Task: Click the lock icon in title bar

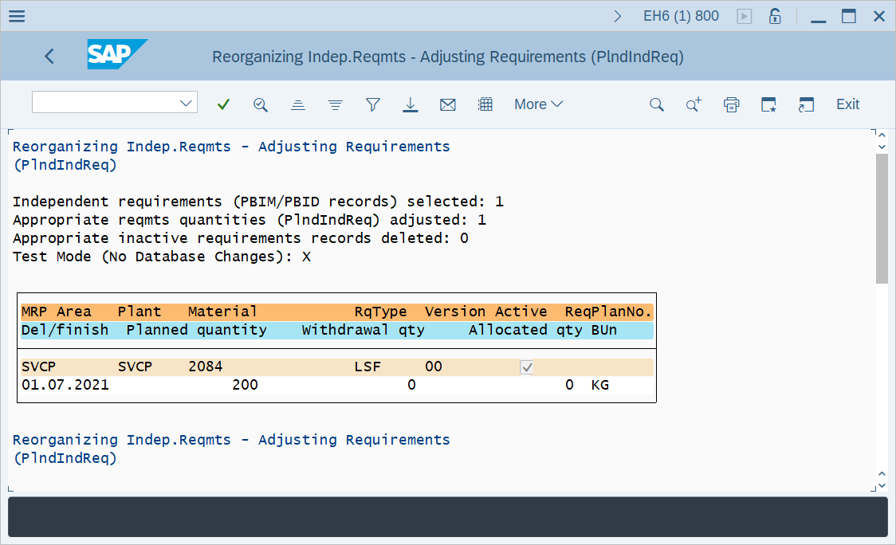Action: [x=774, y=16]
